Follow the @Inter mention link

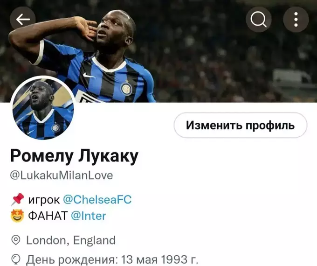pyautogui.click(x=89, y=216)
